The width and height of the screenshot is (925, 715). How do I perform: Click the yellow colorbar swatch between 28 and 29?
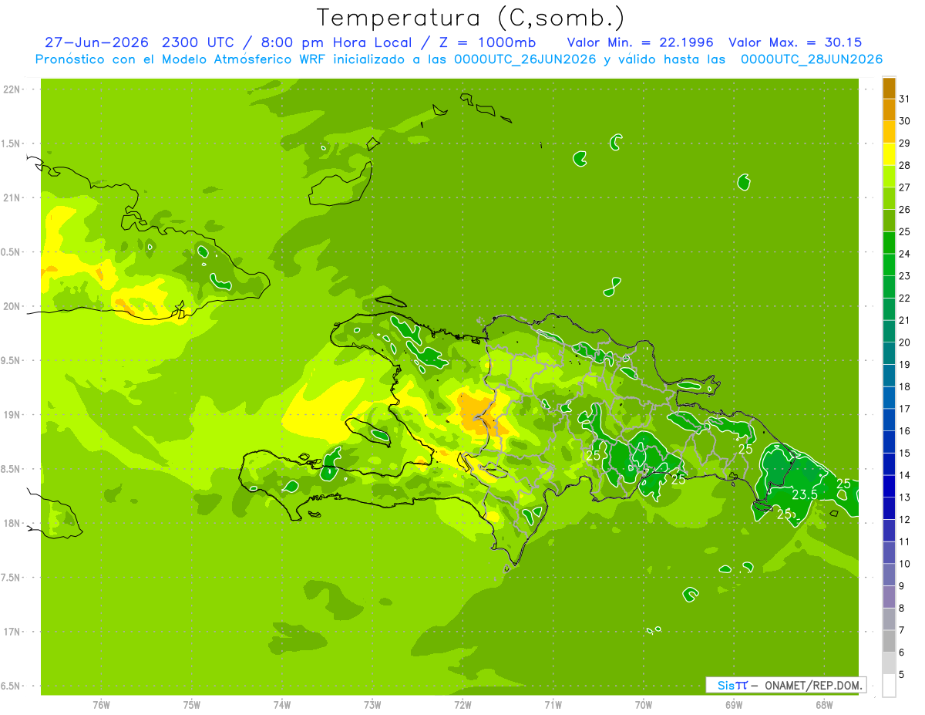point(889,154)
